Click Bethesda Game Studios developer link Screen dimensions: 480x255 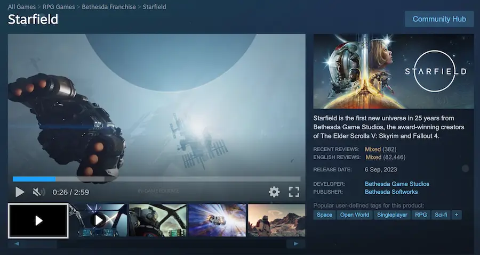coord(397,184)
